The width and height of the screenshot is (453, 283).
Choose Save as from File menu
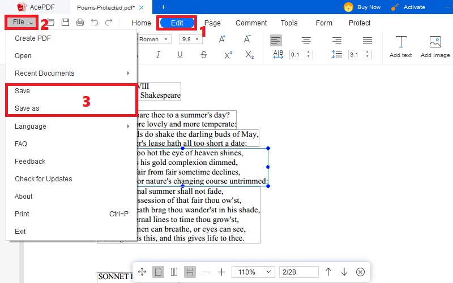pyautogui.click(x=72, y=108)
